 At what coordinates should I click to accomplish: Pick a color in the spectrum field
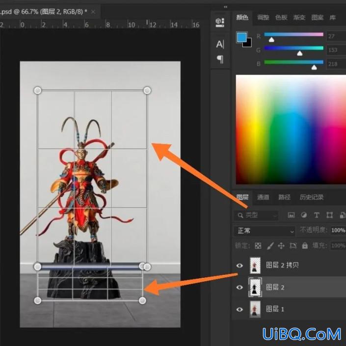click(x=291, y=129)
